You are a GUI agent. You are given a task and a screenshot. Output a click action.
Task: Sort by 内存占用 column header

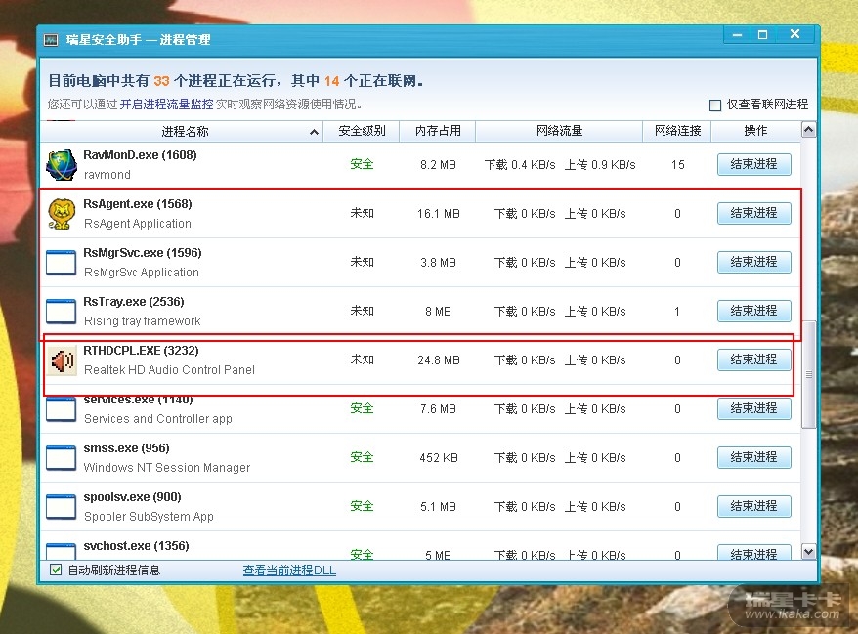437,131
